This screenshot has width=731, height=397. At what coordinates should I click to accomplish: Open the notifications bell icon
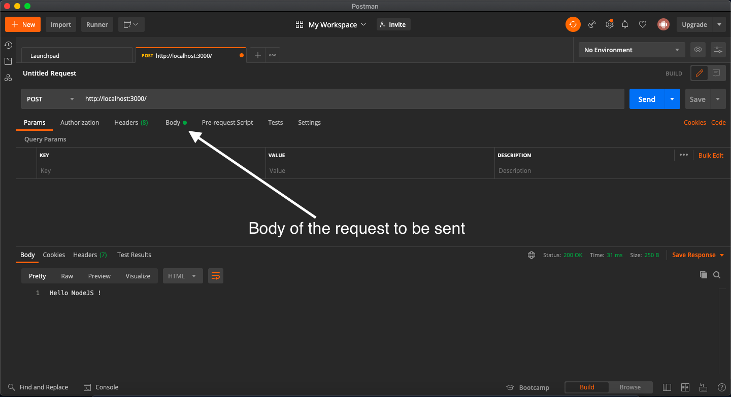coord(625,24)
